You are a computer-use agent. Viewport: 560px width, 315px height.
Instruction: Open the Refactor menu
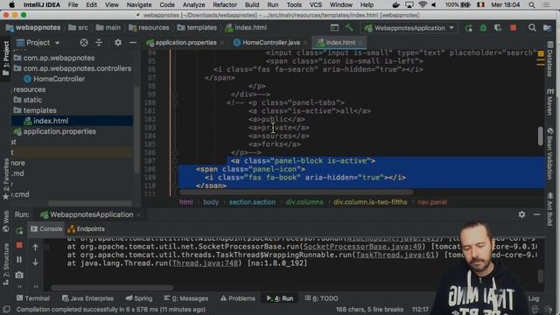pyautogui.click(x=225, y=5)
